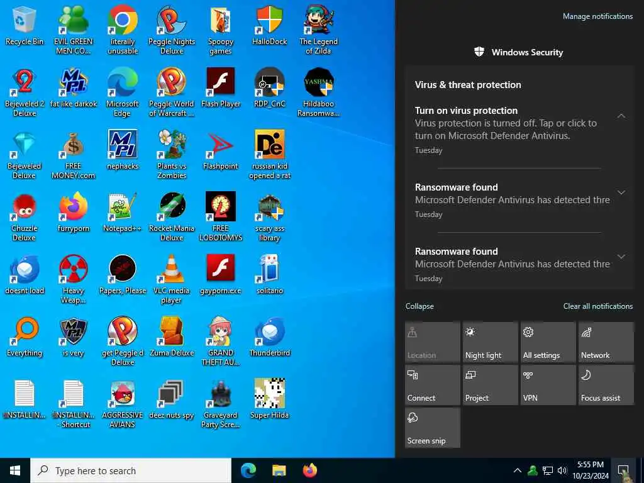Launch Rocket Mania Deluxe
The width and height of the screenshot is (644, 483).
click(171, 216)
